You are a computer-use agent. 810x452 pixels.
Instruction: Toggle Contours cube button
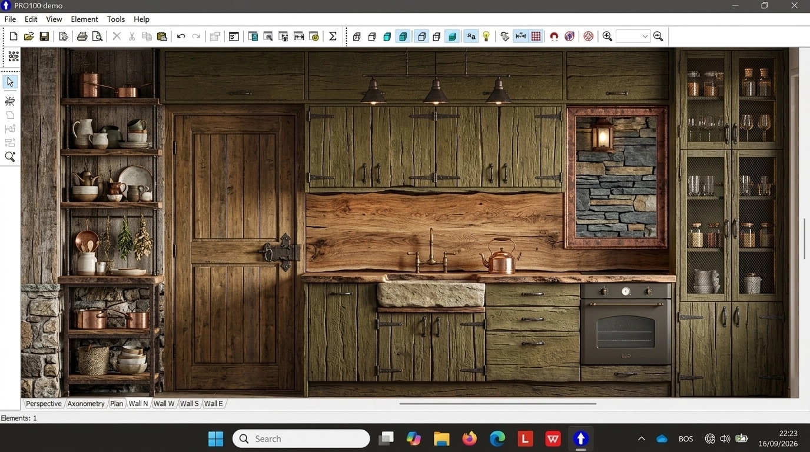(421, 36)
